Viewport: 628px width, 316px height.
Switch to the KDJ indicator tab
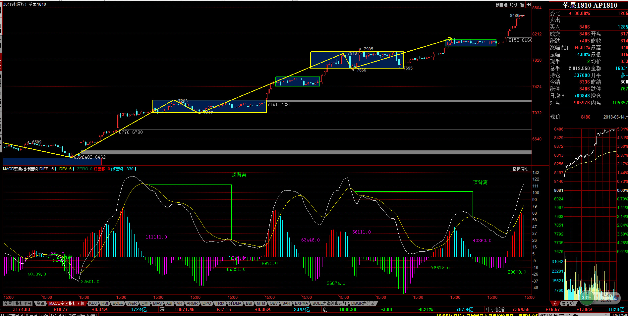(x=93, y=303)
